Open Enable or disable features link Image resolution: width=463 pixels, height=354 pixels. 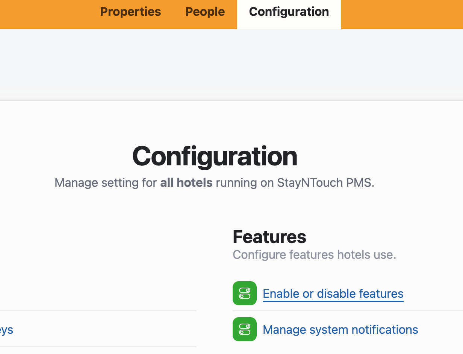[333, 294]
